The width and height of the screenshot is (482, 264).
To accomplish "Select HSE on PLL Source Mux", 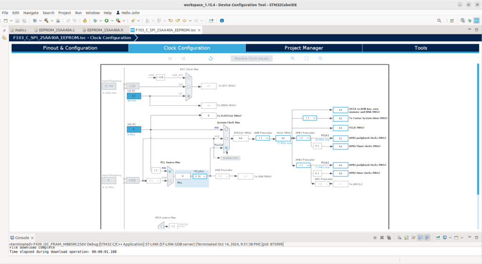I will [169, 181].
